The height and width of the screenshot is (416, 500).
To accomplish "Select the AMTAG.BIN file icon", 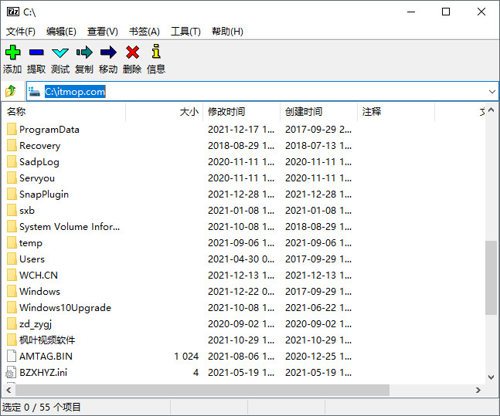I will coord(12,356).
